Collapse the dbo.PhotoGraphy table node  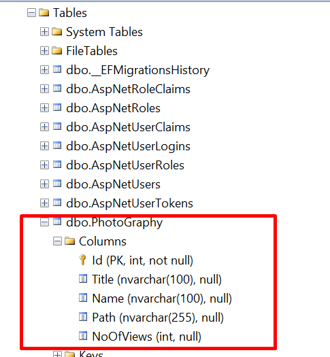click(44, 222)
